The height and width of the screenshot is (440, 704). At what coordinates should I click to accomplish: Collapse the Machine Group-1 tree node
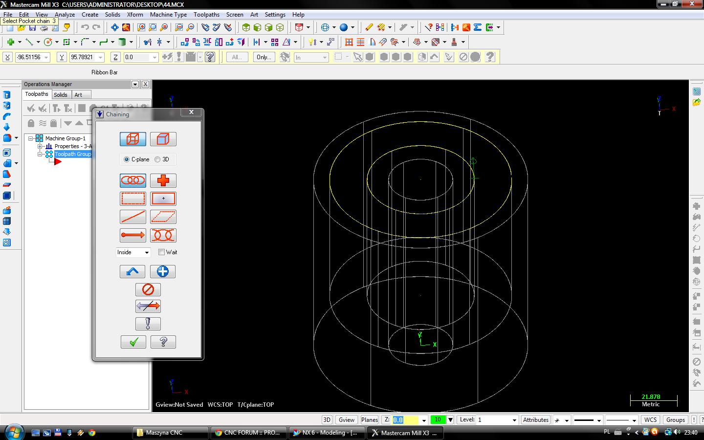coord(31,138)
